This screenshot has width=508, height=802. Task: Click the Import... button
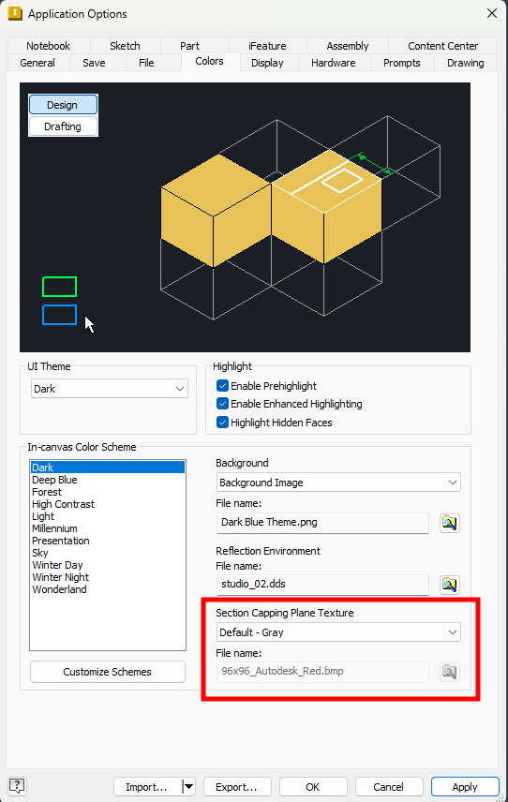[x=147, y=787]
